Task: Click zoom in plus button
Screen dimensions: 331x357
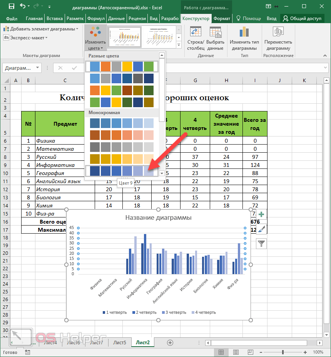Action: coord(305,352)
